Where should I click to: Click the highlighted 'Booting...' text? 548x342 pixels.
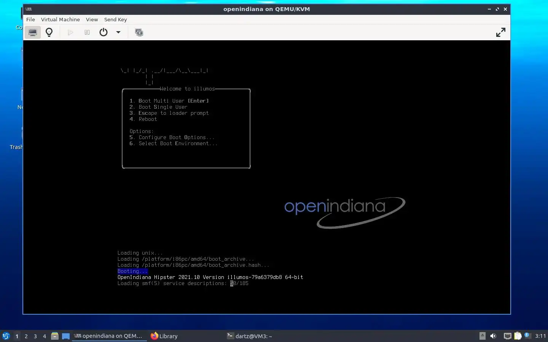click(132, 271)
